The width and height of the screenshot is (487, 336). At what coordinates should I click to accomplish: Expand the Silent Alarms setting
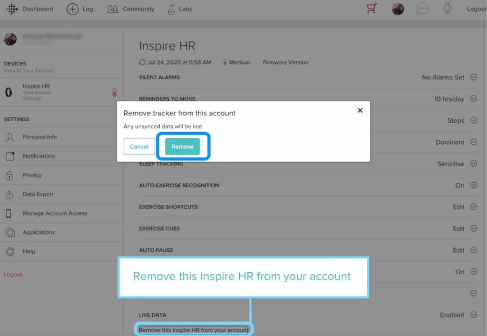[x=473, y=77]
